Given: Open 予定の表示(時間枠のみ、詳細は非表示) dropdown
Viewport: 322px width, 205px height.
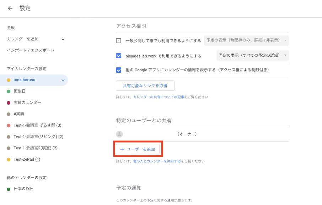Looking at the screenshot, I should point(246,40).
